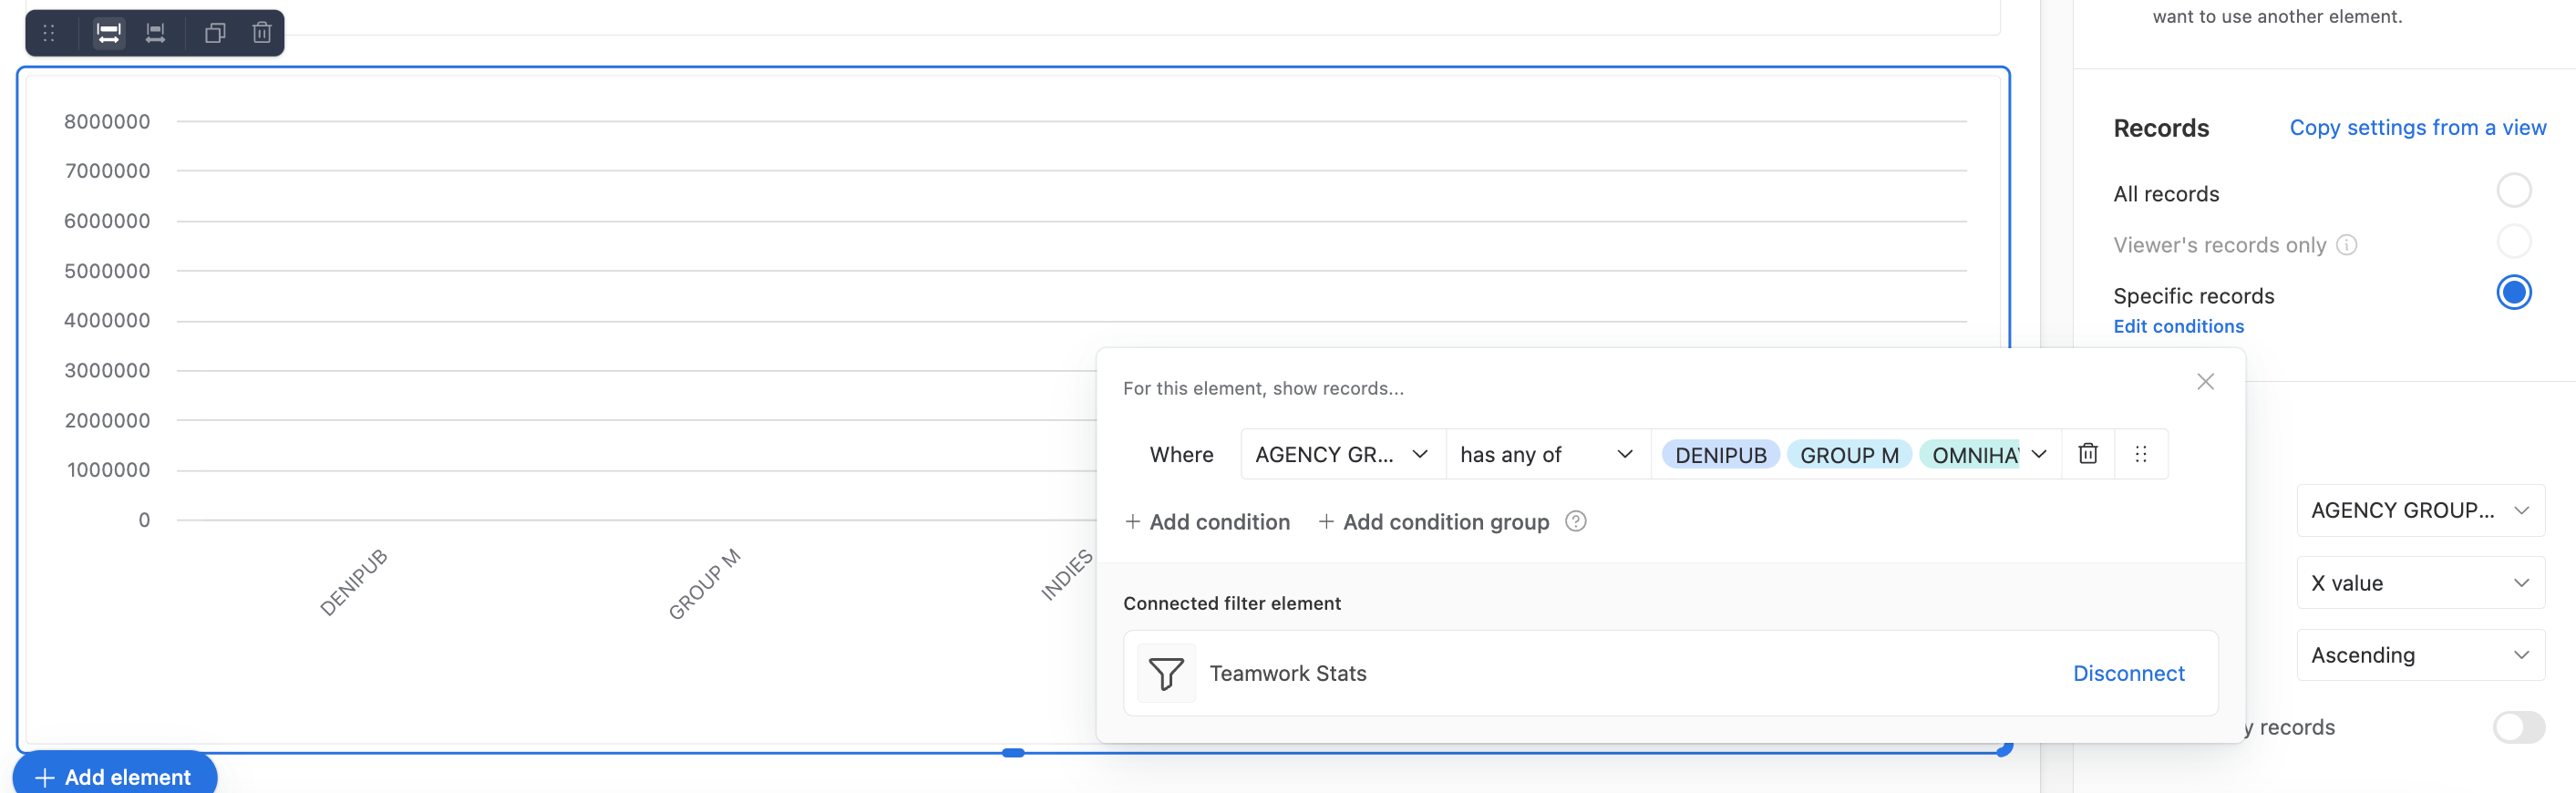Click Add condition group

1433,521
